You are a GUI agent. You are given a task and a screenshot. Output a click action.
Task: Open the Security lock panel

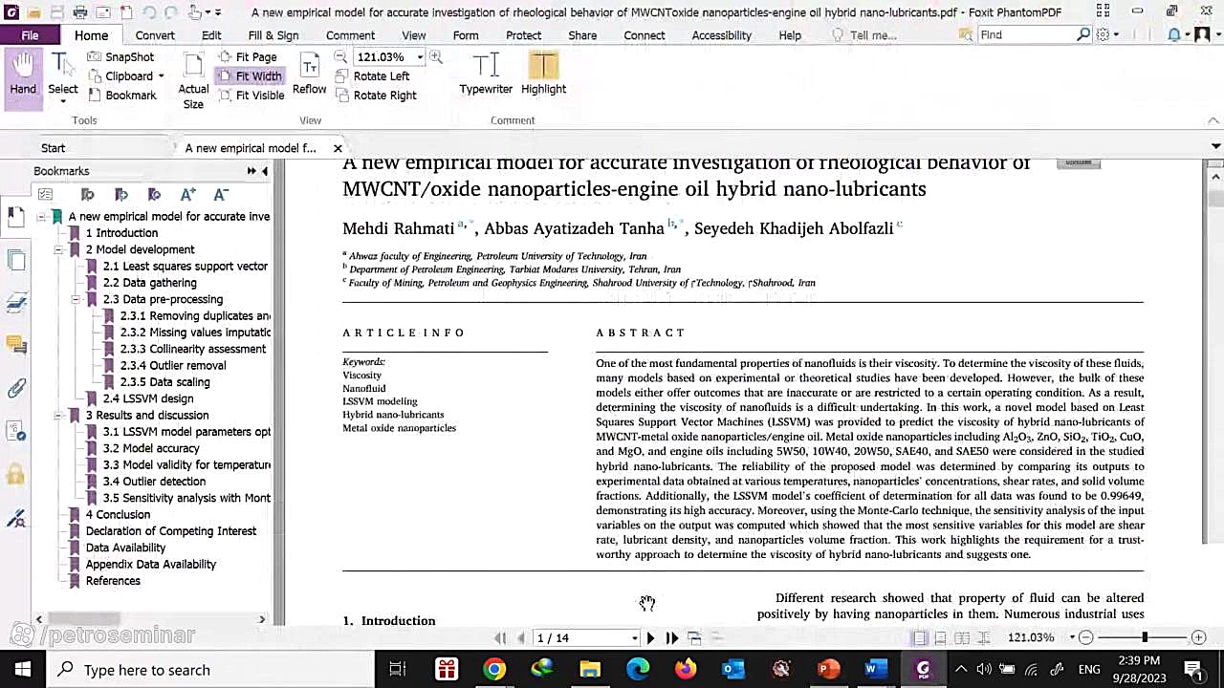[x=16, y=474]
